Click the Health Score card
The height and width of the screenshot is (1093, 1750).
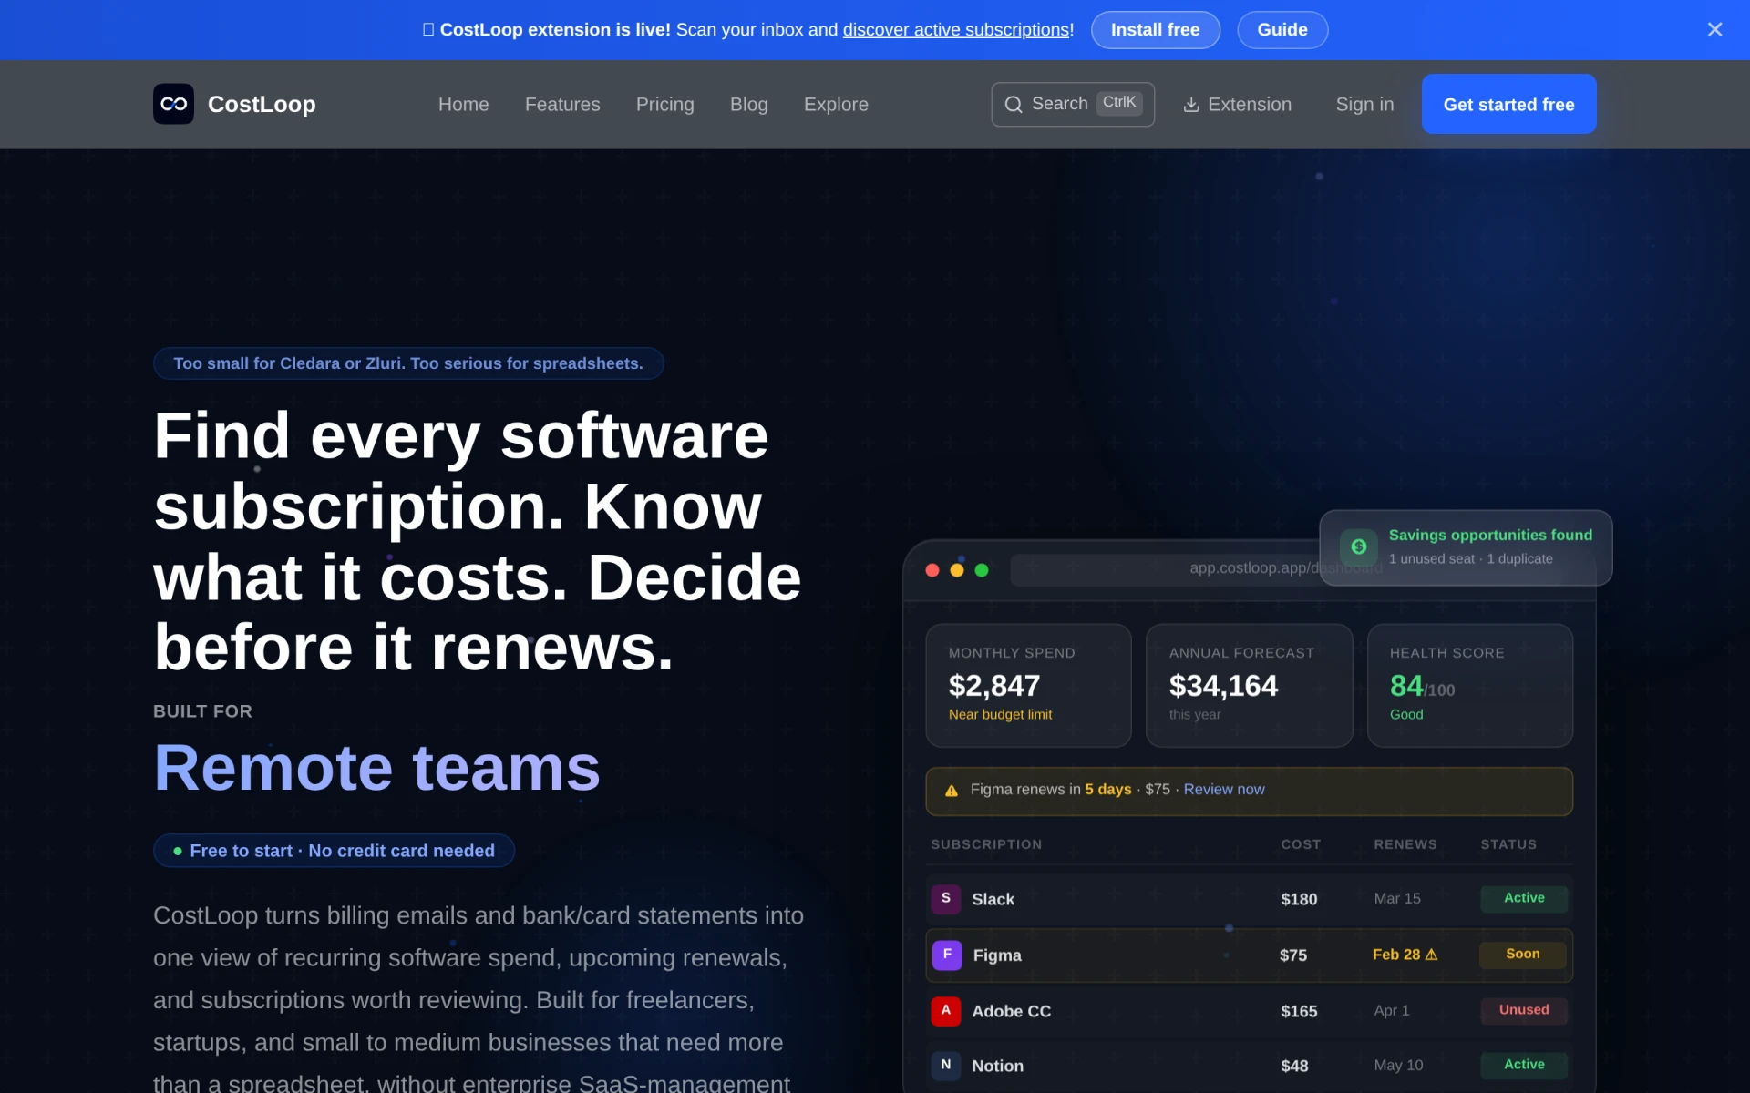1469,686
